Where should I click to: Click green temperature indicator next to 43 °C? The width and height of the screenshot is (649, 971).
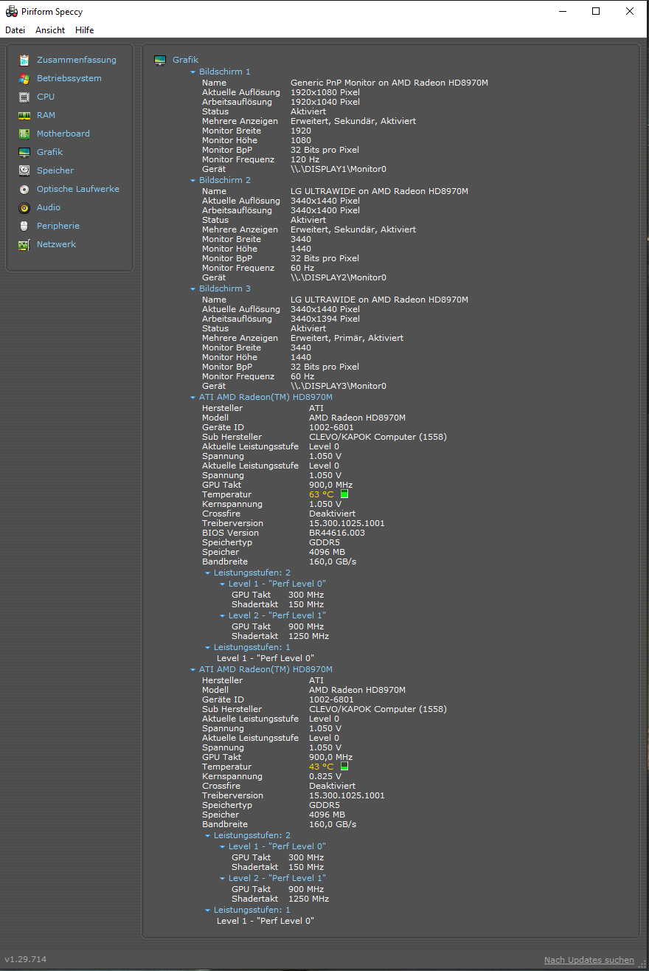coord(344,767)
